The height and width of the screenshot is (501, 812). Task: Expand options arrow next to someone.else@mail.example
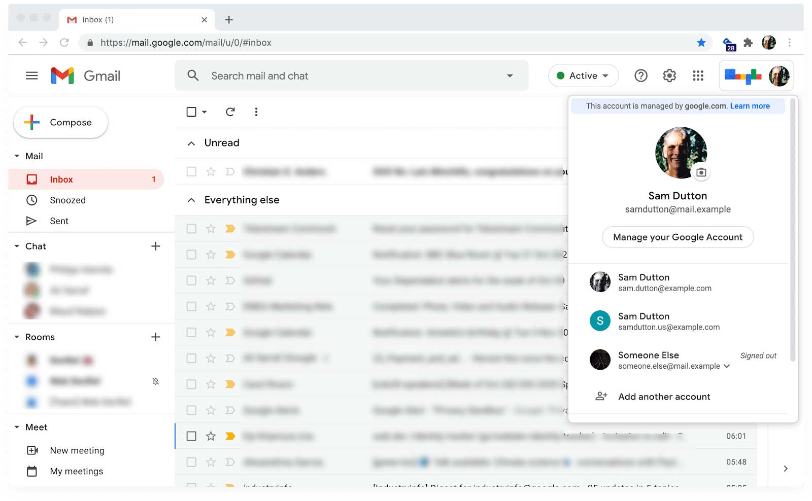728,366
